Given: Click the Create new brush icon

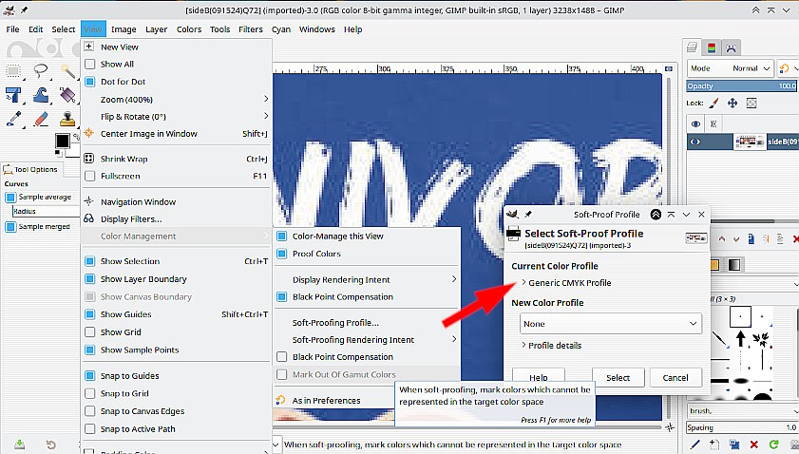Looking at the screenshot, I should [714, 445].
